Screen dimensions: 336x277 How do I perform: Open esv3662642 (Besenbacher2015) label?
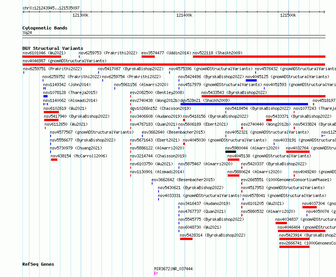pos(183,180)
